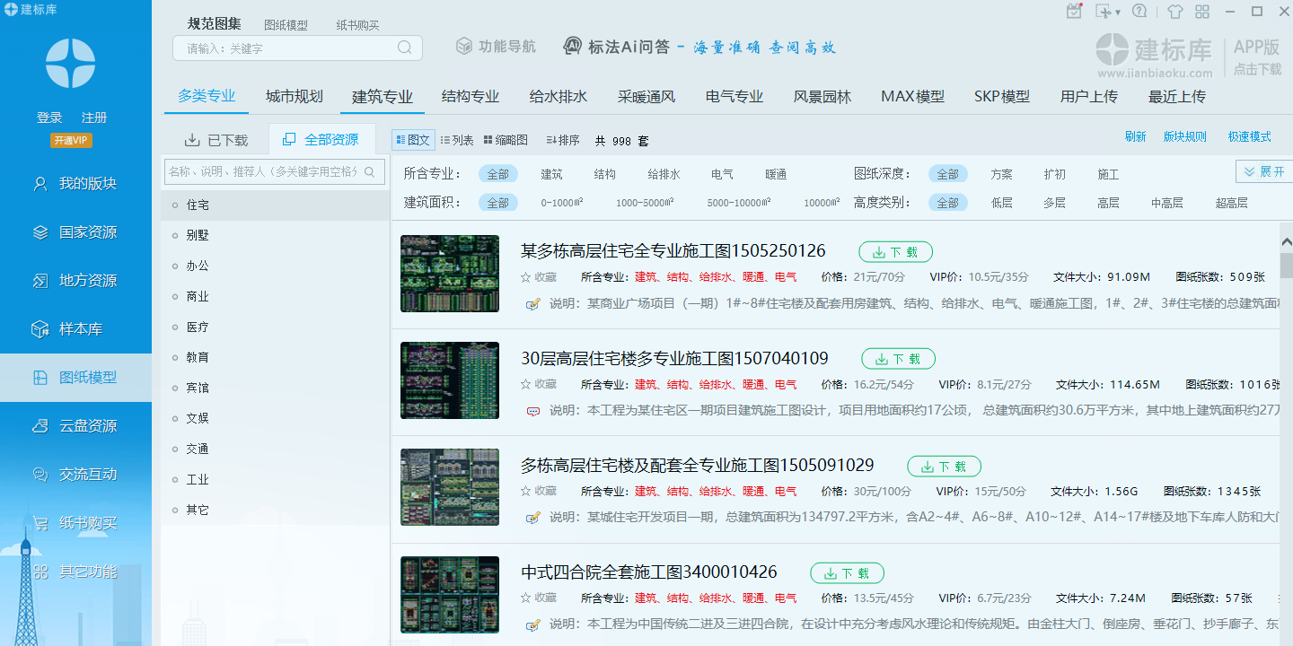Open the grid apps icon in title bar
1293x646 pixels.
(x=1201, y=12)
